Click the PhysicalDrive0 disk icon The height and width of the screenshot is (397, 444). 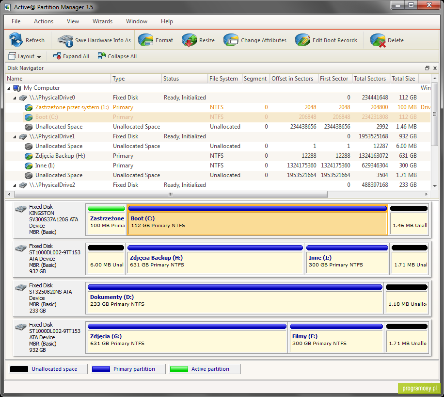click(23, 98)
